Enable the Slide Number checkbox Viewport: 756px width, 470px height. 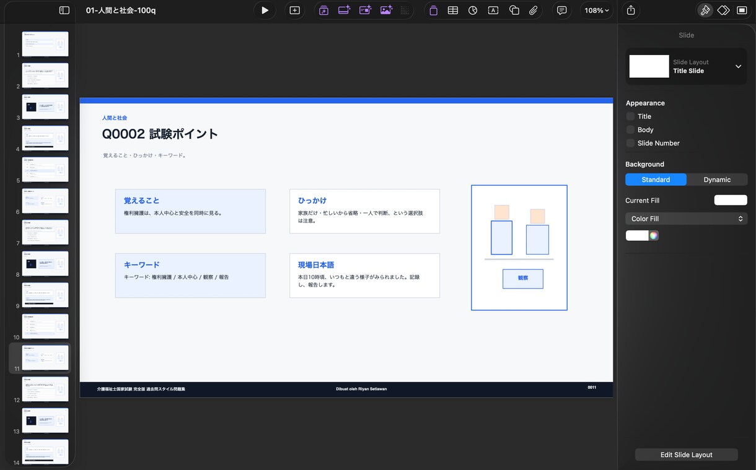pos(630,143)
